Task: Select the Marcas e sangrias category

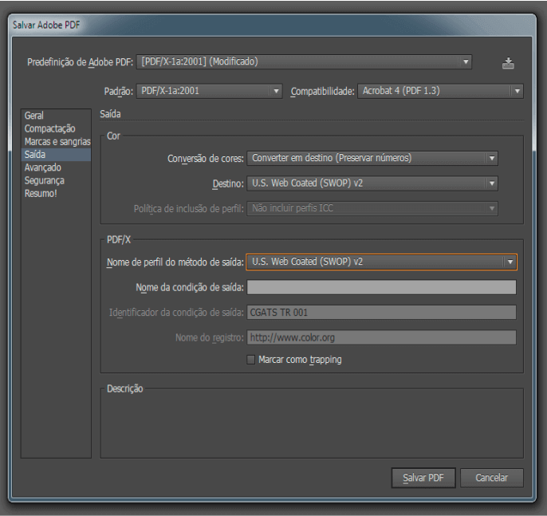Action: tap(57, 142)
